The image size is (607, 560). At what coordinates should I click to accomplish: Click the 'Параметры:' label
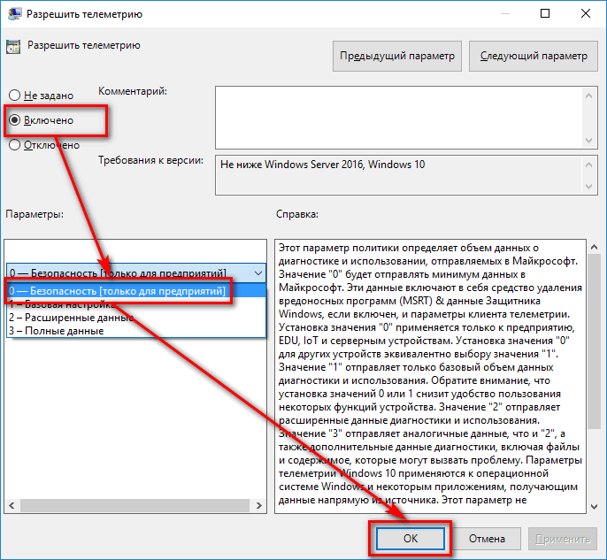click(35, 214)
